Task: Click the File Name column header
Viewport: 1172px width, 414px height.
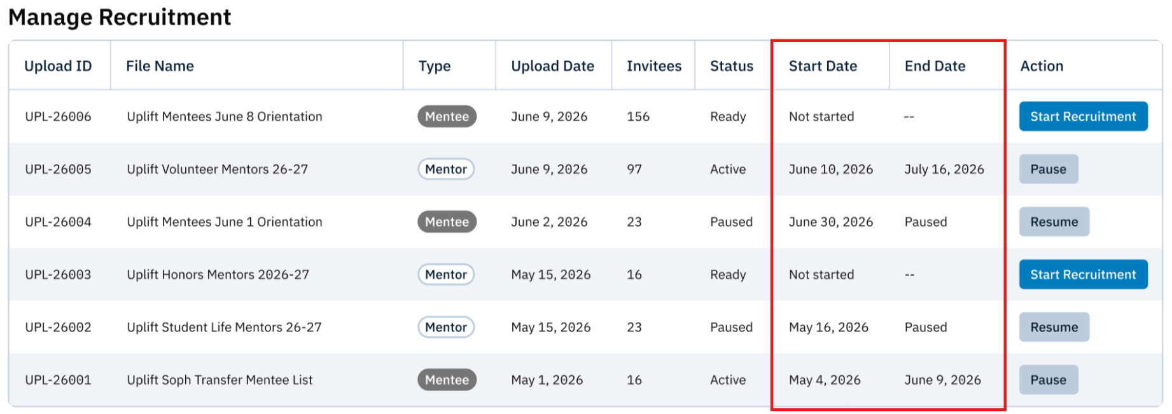Action: [160, 66]
